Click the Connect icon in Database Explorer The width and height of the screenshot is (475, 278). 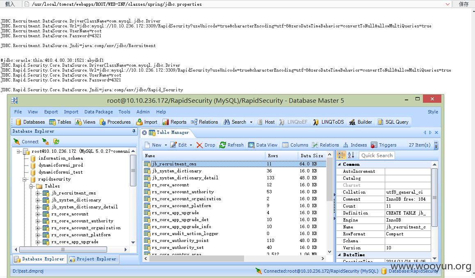(x=16, y=142)
